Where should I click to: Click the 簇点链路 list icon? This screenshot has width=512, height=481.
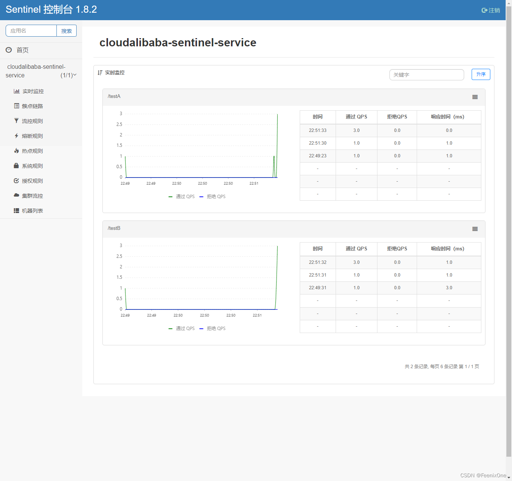[16, 106]
